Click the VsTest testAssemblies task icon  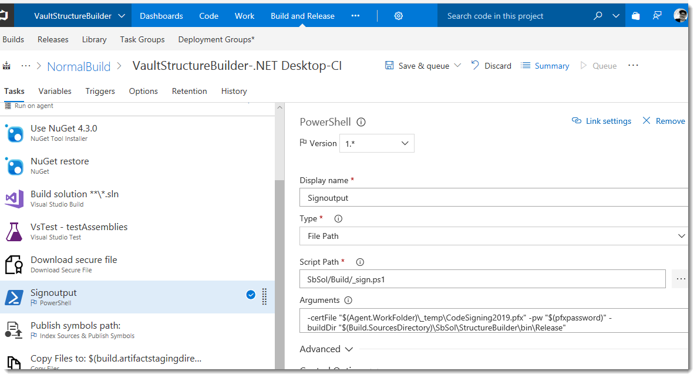(14, 232)
